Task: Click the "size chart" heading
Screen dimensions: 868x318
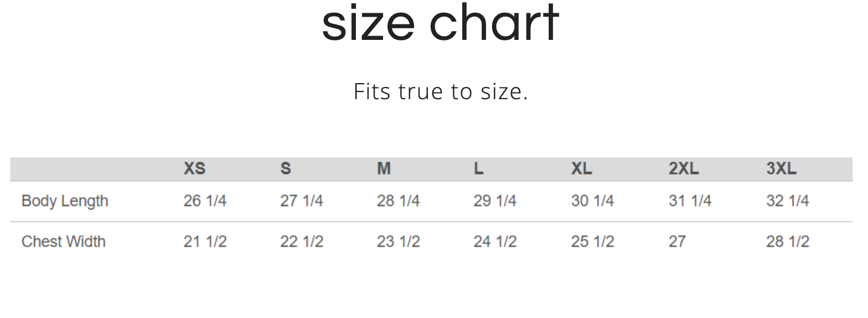Action: coord(440,23)
